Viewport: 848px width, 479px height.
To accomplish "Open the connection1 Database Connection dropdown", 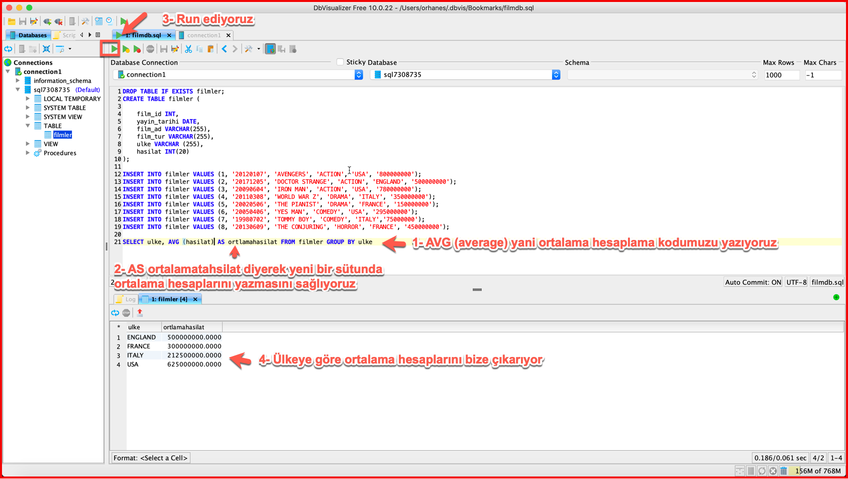I will point(238,74).
